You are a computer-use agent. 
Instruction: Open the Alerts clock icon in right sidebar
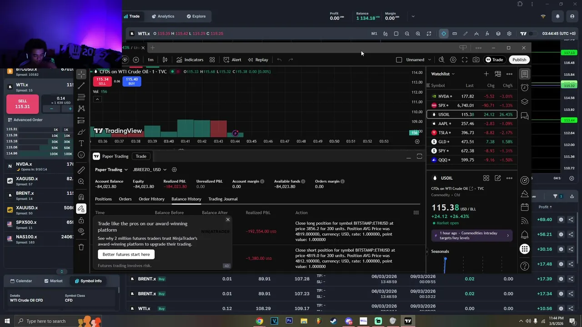pyautogui.click(x=525, y=87)
